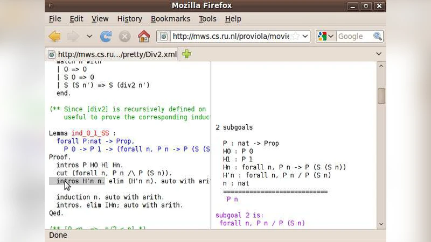The height and width of the screenshot is (242, 431).
Task: Click the 'Qed.' line
Action: [x=56, y=213]
